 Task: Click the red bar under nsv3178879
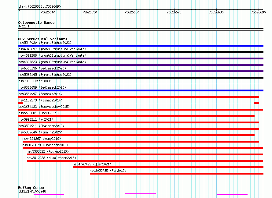[143, 148]
